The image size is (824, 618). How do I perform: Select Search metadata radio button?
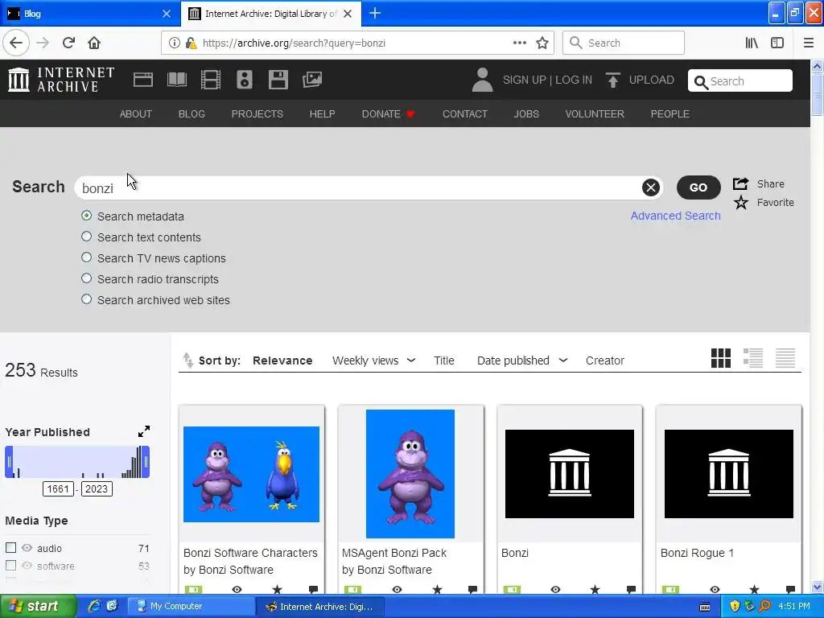87,216
